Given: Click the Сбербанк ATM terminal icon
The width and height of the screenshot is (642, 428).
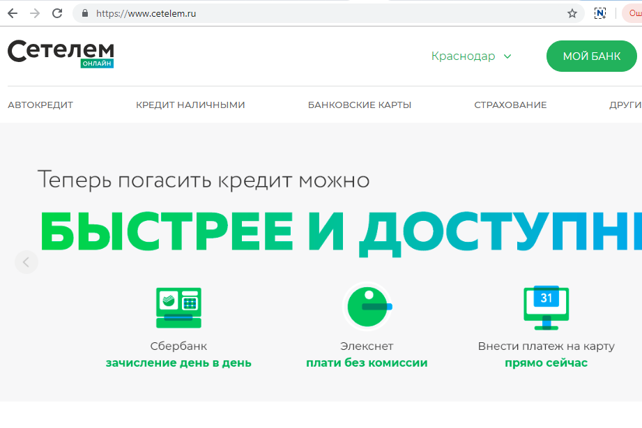Looking at the screenshot, I should coord(178,308).
